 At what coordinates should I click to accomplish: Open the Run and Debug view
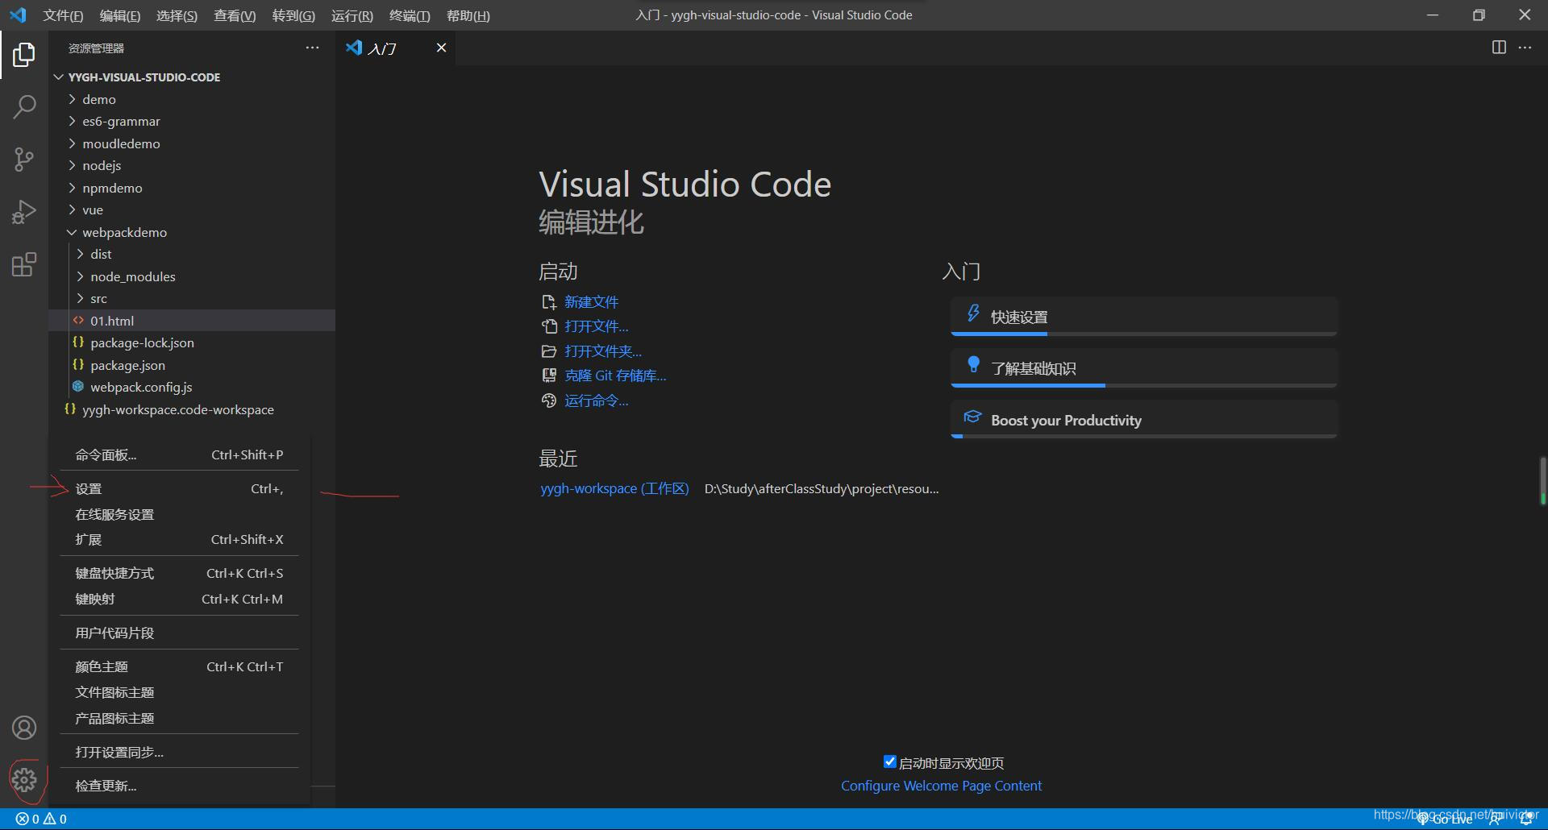(x=24, y=212)
